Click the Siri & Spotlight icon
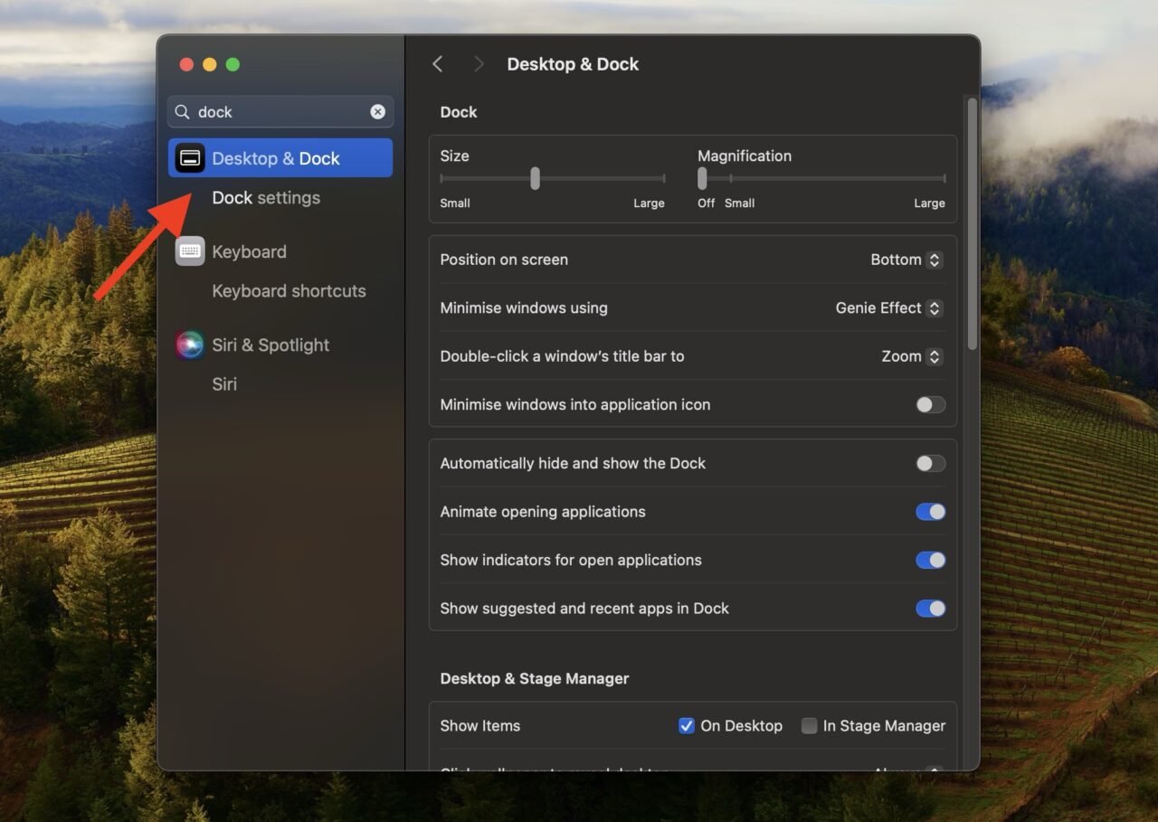Screen dimensions: 1158x822 (190, 345)
